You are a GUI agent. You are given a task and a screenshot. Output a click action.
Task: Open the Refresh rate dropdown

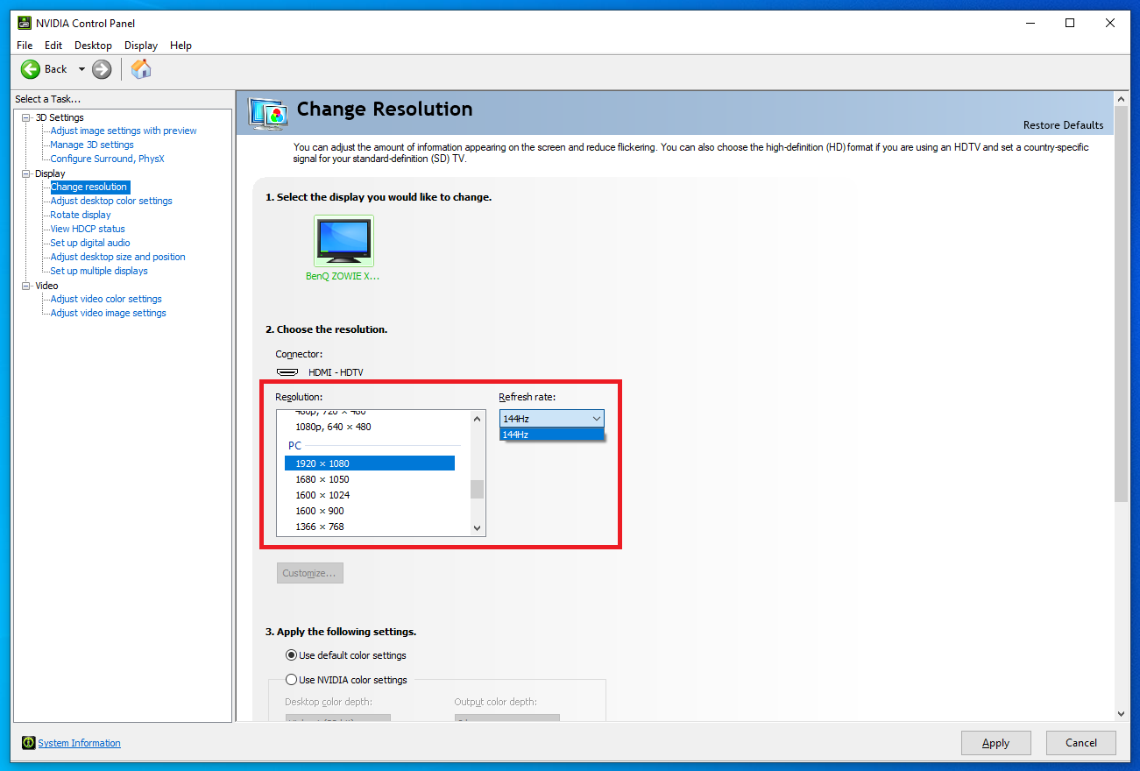click(x=552, y=419)
